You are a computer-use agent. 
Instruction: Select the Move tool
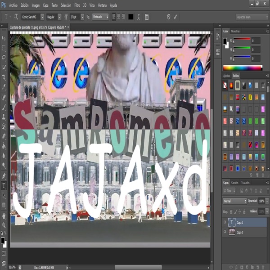4,38
